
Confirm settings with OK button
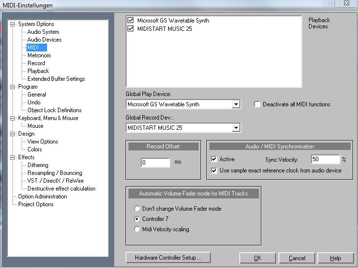(x=257, y=258)
